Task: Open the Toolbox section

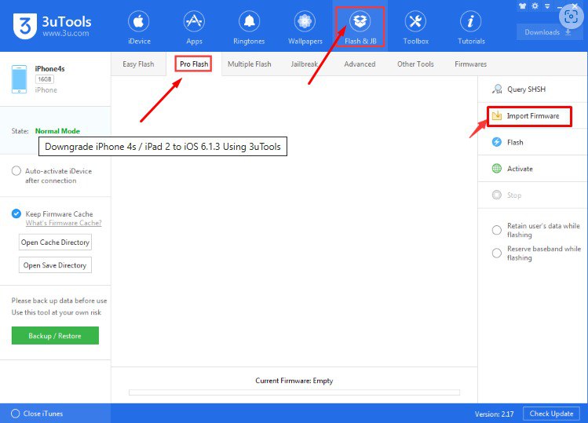Action: (415, 27)
